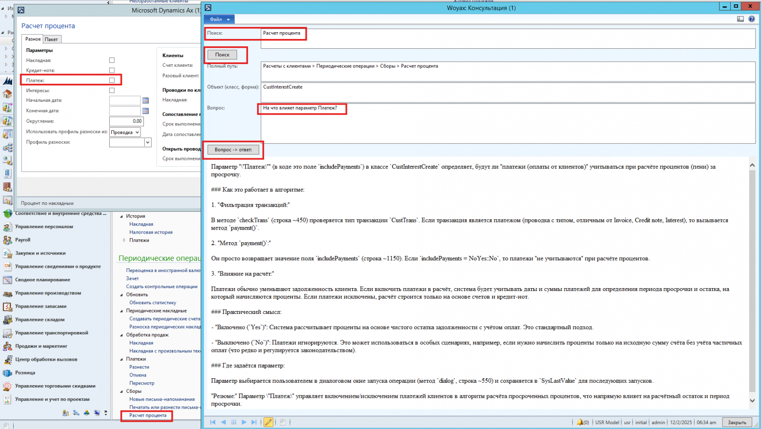Click the Управление складом forklift icon
Image resolution: width=761 pixels, height=429 pixels.
tap(7, 320)
